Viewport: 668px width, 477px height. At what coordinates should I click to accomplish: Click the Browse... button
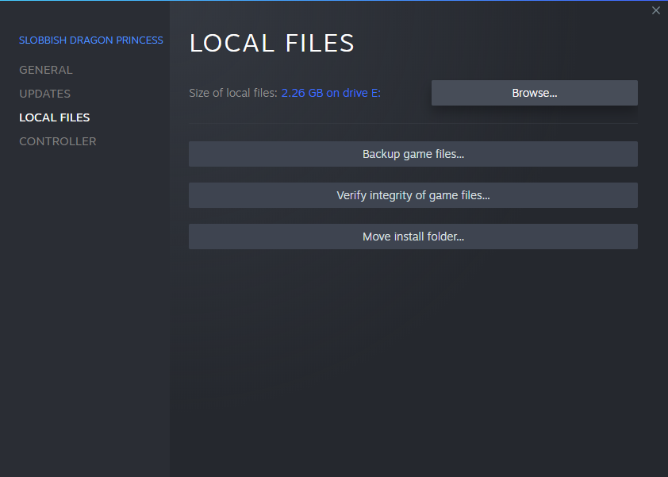[x=534, y=93]
